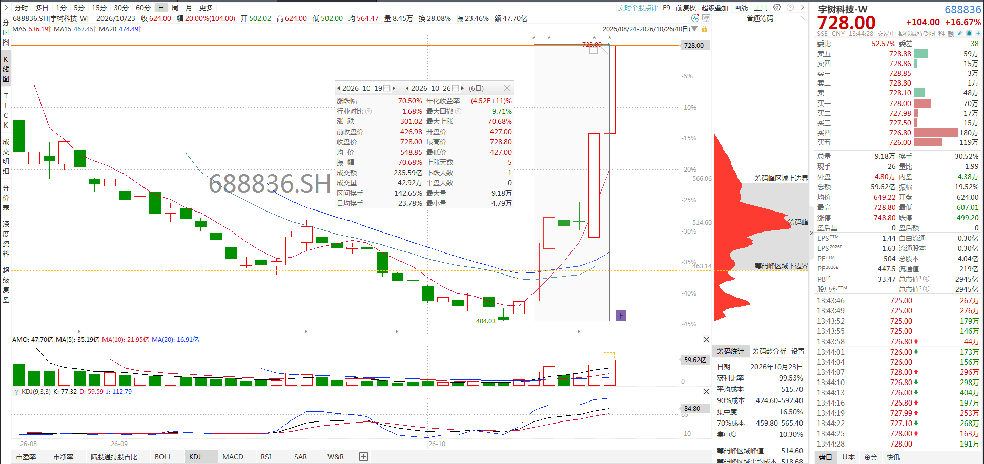Close the KDJ indicator sub-chart
This screenshot has width=984, height=464.
pos(706,391)
